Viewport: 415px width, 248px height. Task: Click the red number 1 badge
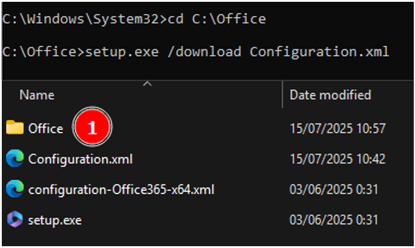point(92,127)
